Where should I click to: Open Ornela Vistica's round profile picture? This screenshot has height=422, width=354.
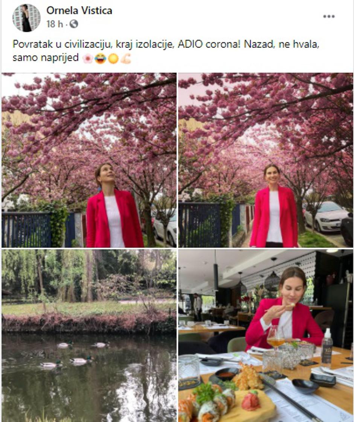click(x=26, y=18)
